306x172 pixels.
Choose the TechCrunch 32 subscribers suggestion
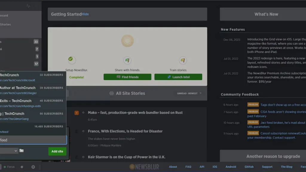point(32,78)
